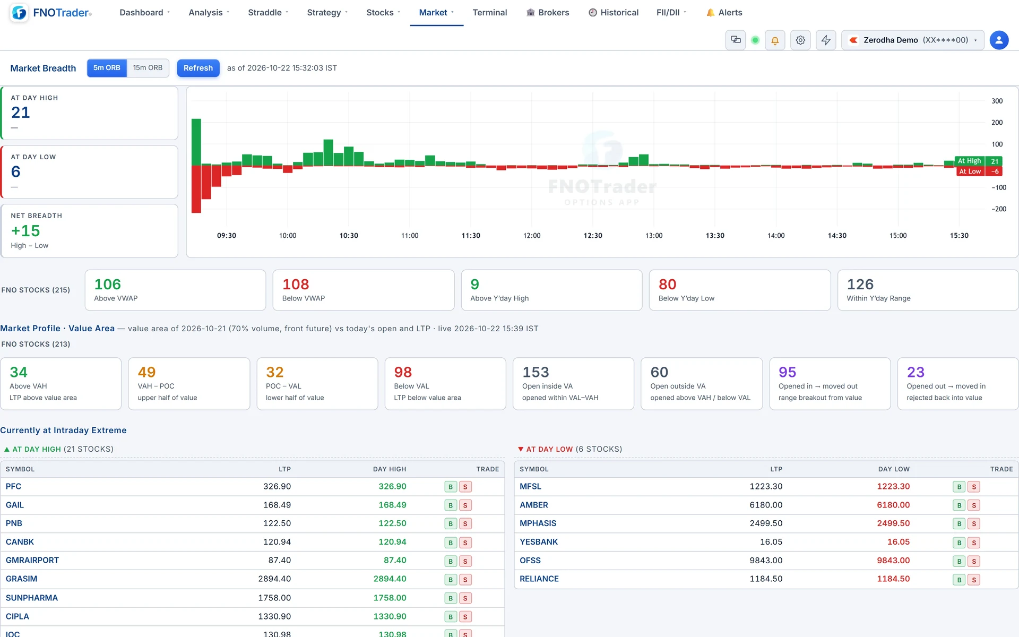Screen dimensions: 1019x637
Task: Click the FNOTrader logo icon
Action: (19, 13)
